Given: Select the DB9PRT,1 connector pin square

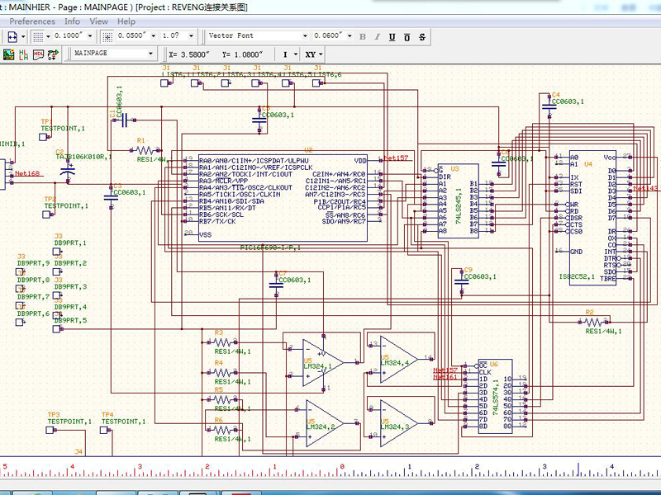Looking at the screenshot, I should pos(56,252).
